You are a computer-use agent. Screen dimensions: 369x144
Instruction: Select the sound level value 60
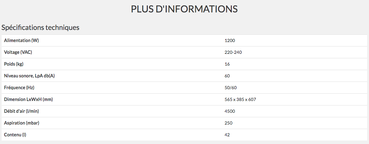[227, 76]
